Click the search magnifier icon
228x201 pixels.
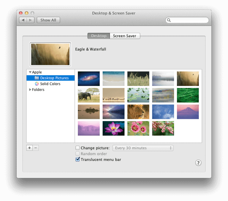pos(169,20)
